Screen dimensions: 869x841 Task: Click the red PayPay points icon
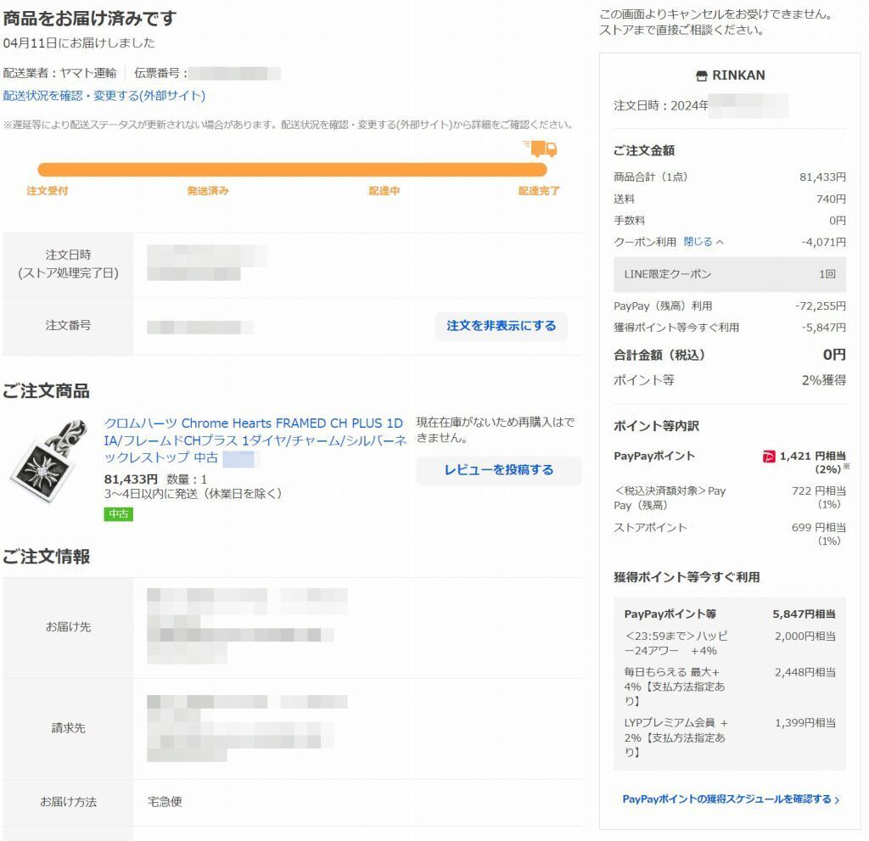[x=769, y=457]
